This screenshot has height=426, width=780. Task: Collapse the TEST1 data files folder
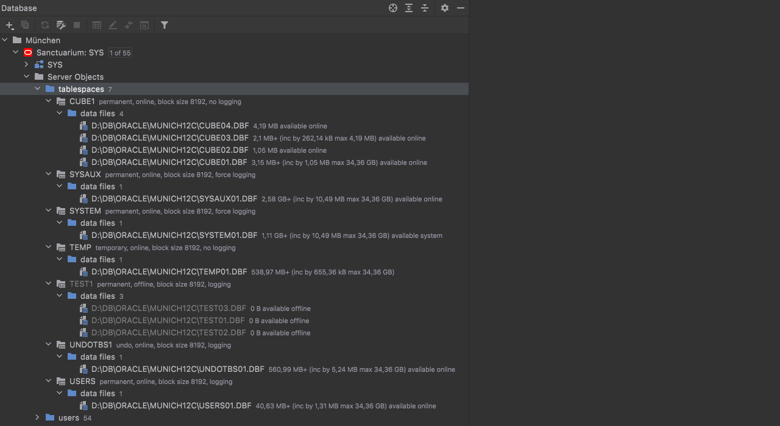60,296
